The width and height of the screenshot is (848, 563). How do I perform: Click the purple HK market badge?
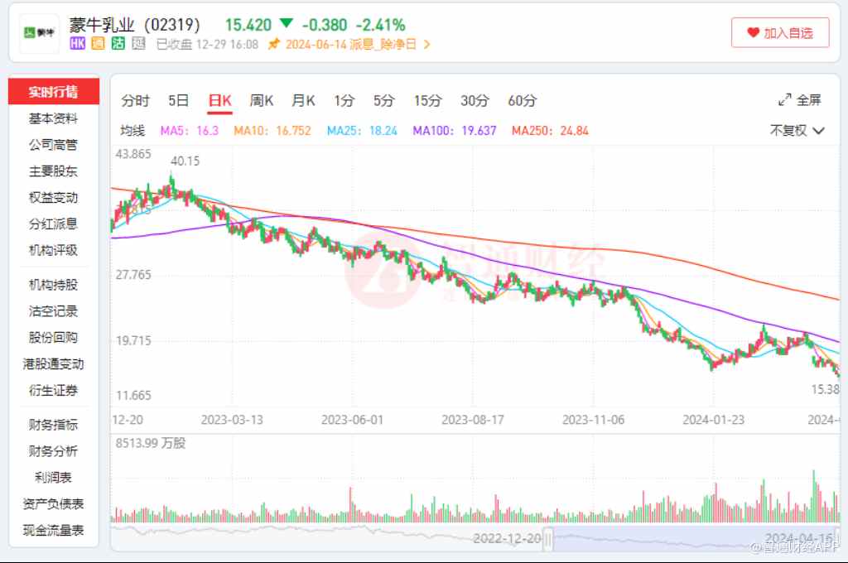[78, 44]
